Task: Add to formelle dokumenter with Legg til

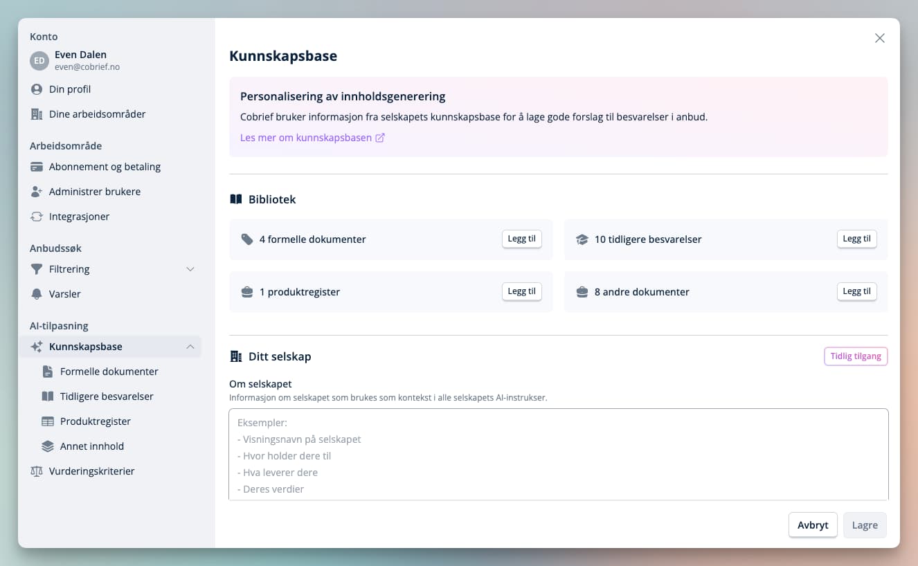Action: pos(521,239)
